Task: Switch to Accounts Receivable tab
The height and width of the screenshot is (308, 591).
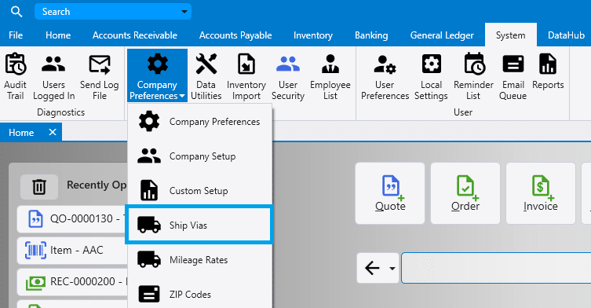Action: [135, 35]
